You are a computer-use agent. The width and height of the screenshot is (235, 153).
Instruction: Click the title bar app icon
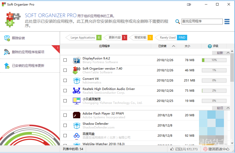(4, 4)
